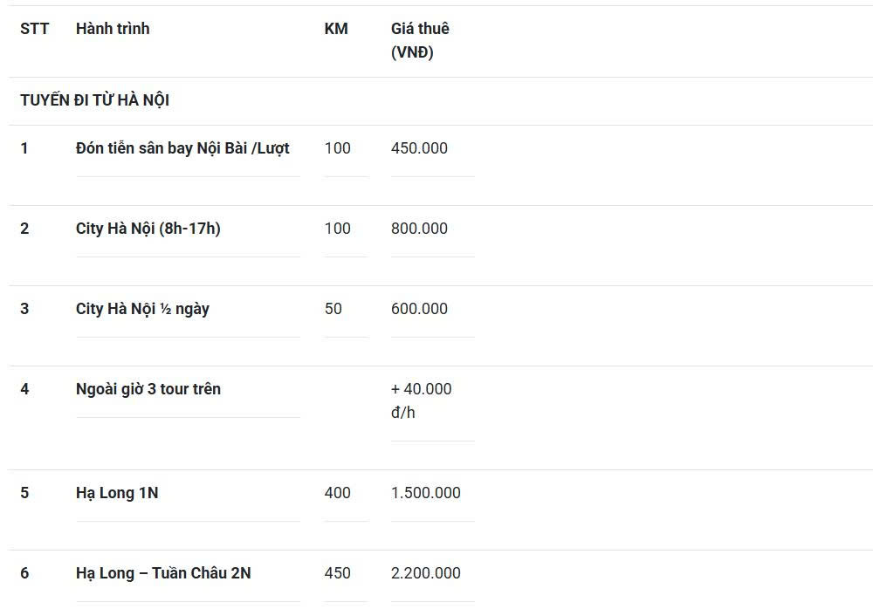Viewport: 873px width, 609px height.
Task: Select the "KM" column header
Action: 336,29
